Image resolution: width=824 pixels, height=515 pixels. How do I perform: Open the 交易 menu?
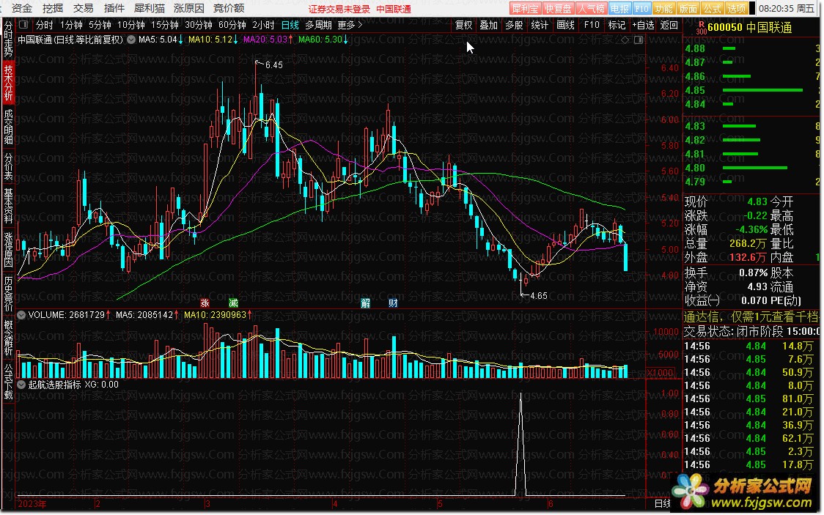coord(83,8)
